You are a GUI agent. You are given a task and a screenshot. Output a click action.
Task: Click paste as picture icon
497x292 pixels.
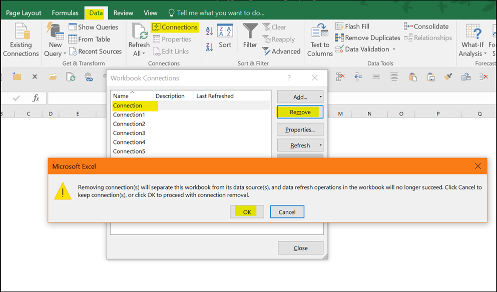click(x=430, y=76)
